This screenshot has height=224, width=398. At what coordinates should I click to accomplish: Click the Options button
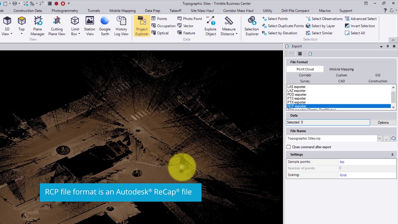click(x=383, y=123)
